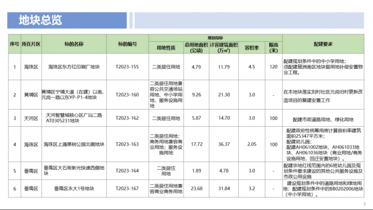
Task: Click the 天河区 cell in row 3
Action: pyautogui.click(x=31, y=118)
